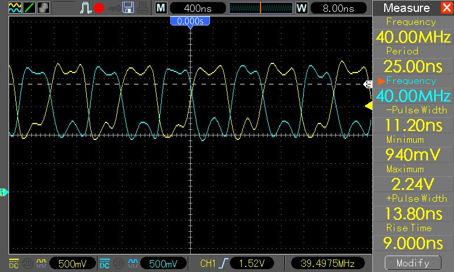454x272 pixels.
Task: Toggle CH1 DC coupling icon
Action: coord(14,263)
